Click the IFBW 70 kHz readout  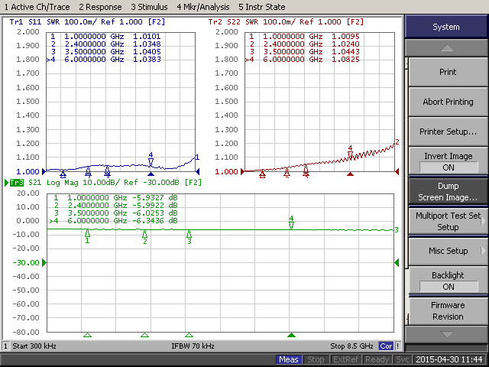pyautogui.click(x=193, y=346)
